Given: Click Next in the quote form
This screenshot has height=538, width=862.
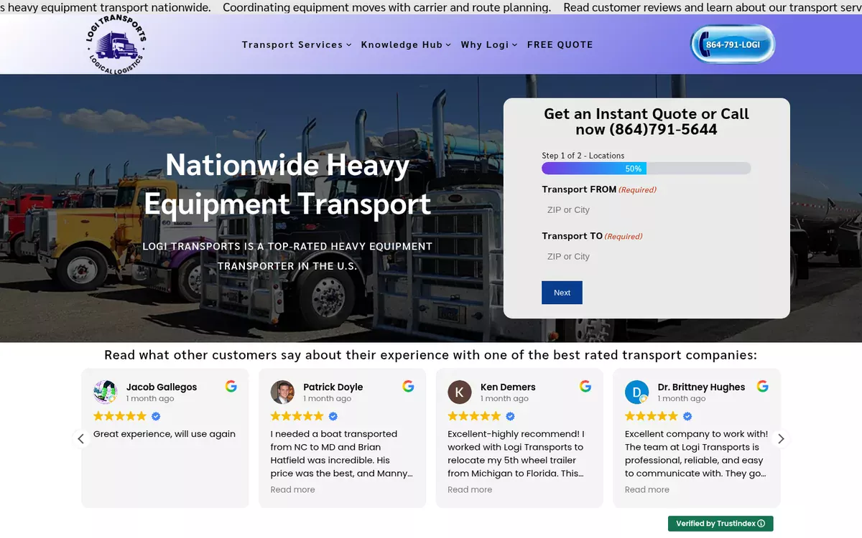Looking at the screenshot, I should tap(562, 293).
